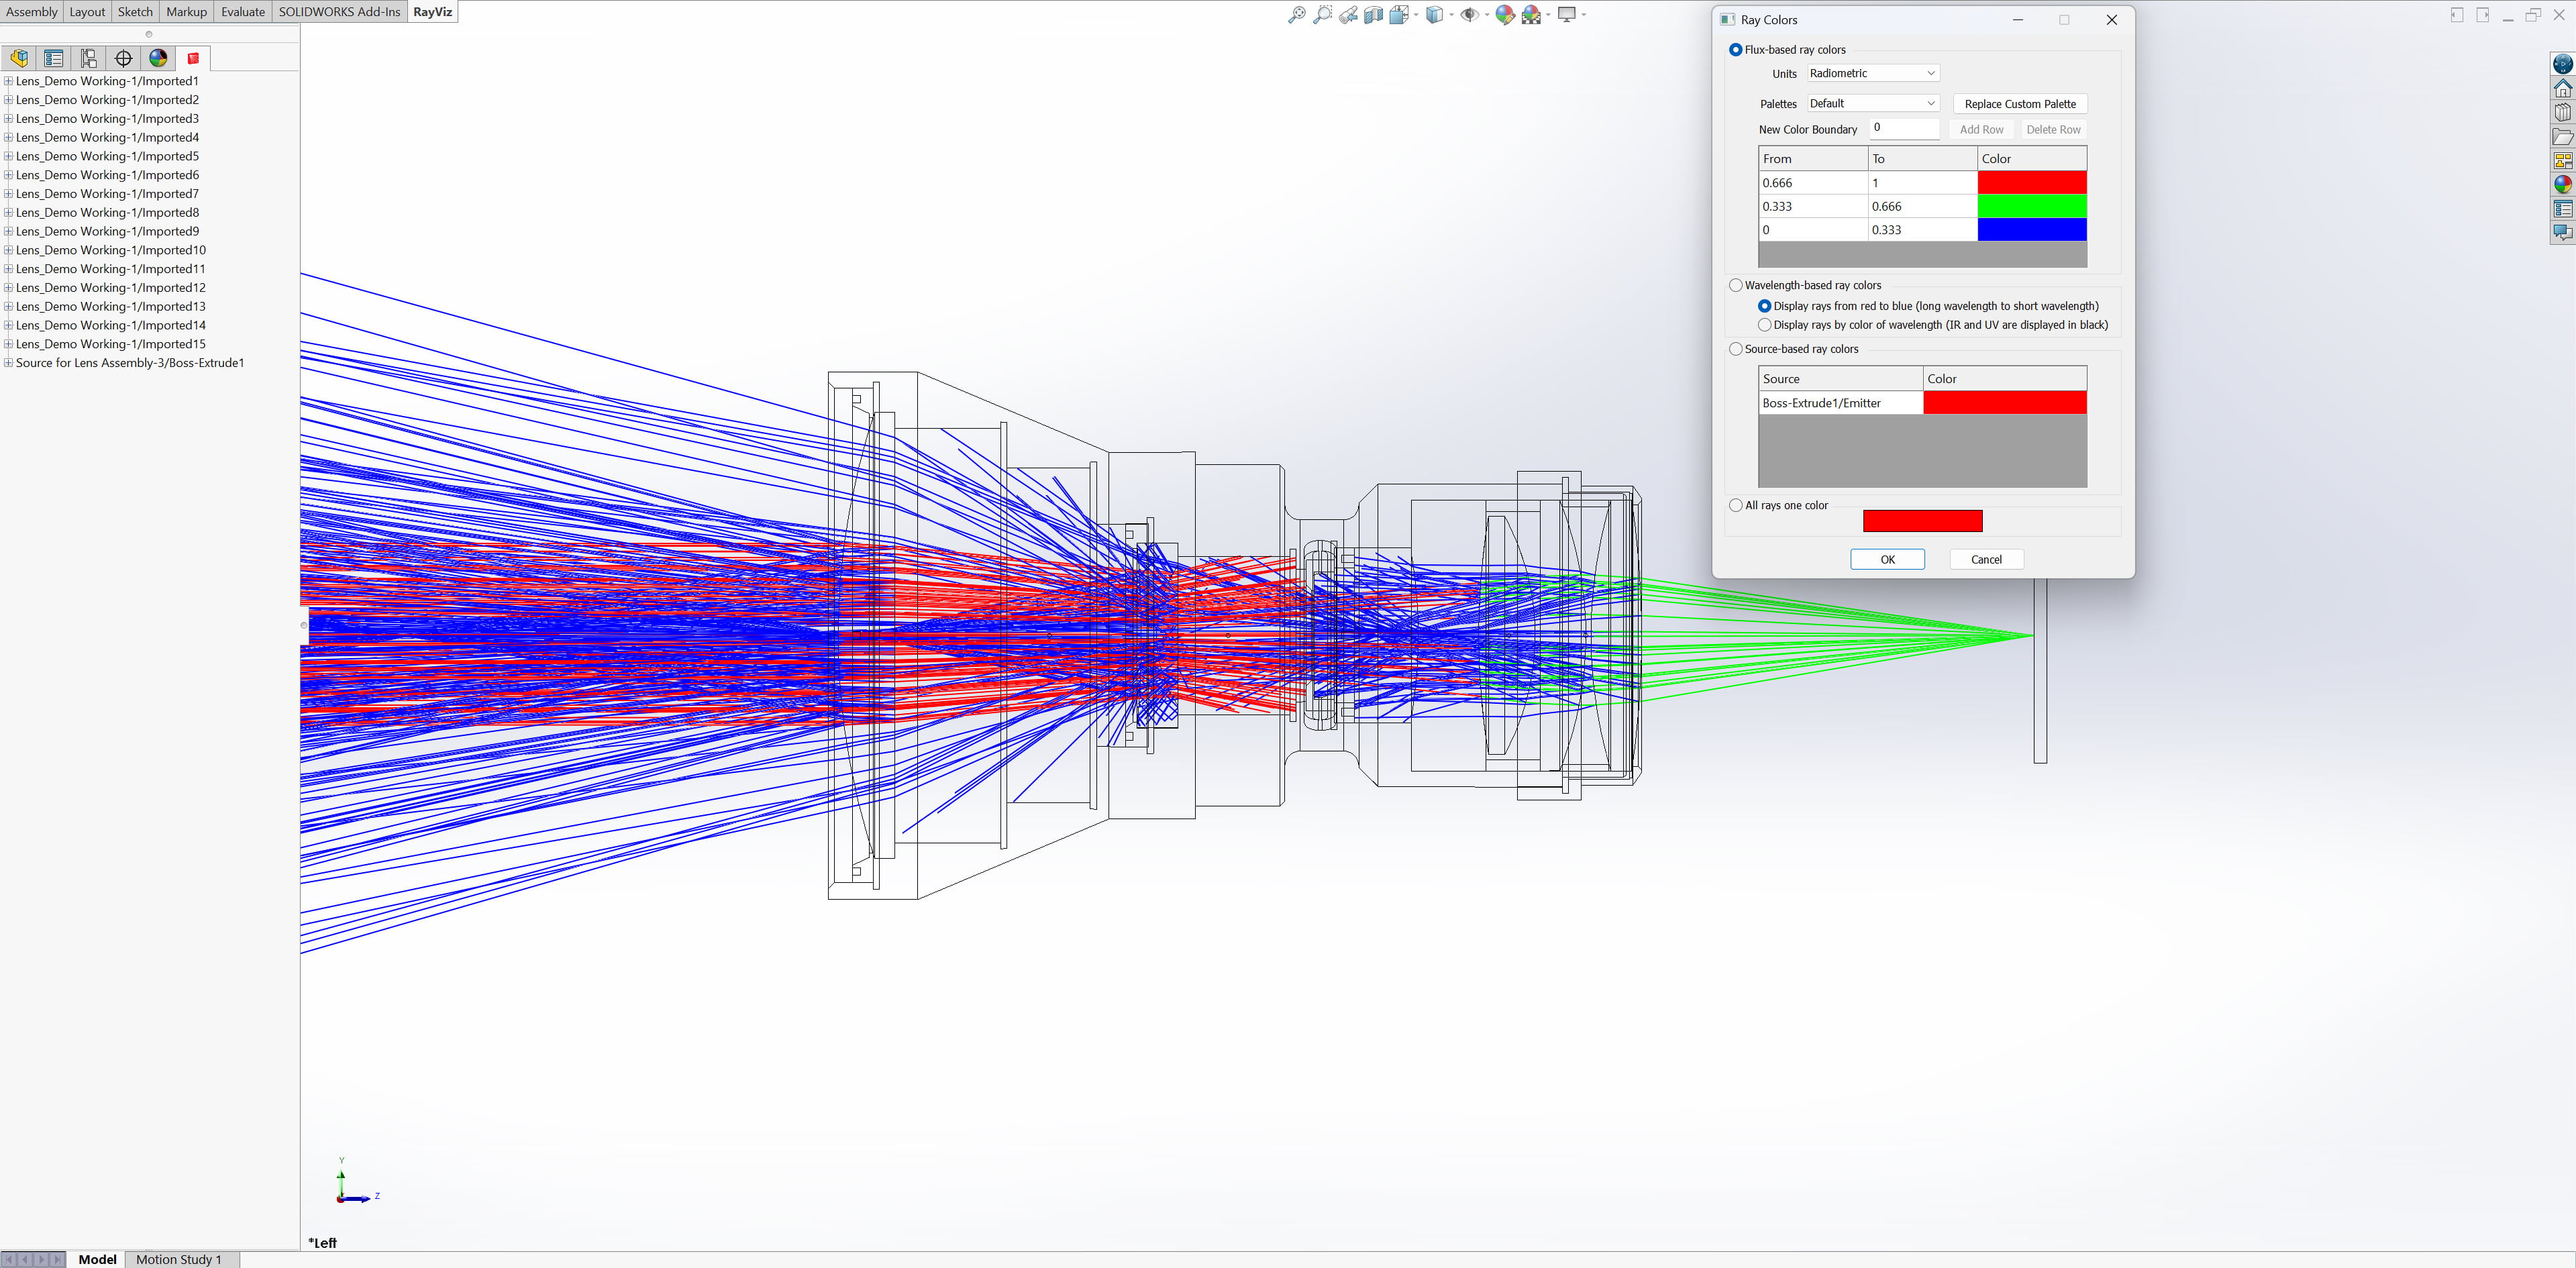Click the green color swatch for 0.333–0.666
Viewport: 2576px width, 1268px height.
point(2032,206)
